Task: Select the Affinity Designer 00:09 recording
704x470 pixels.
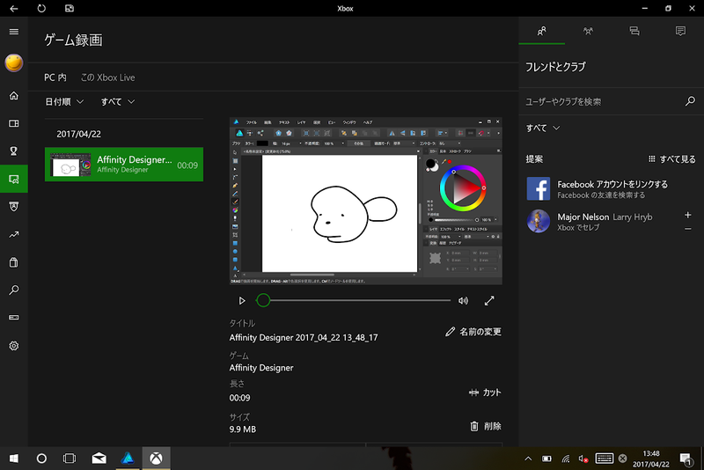Action: click(124, 165)
